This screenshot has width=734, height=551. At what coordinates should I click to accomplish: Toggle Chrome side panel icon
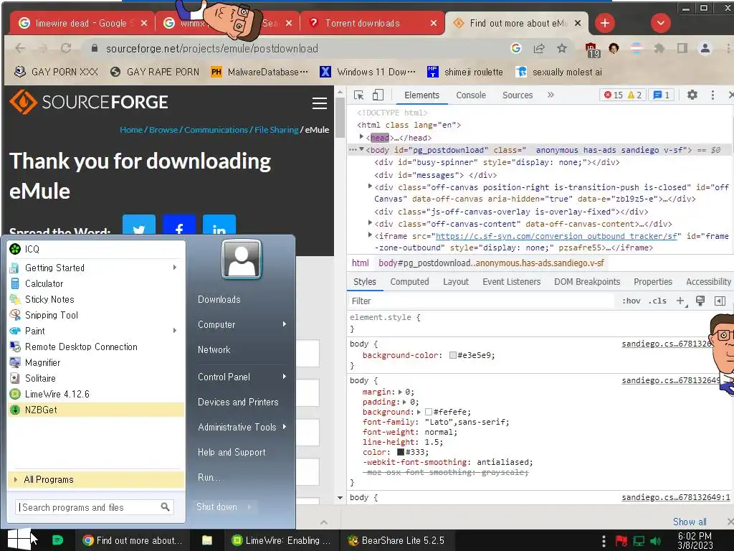tap(682, 48)
